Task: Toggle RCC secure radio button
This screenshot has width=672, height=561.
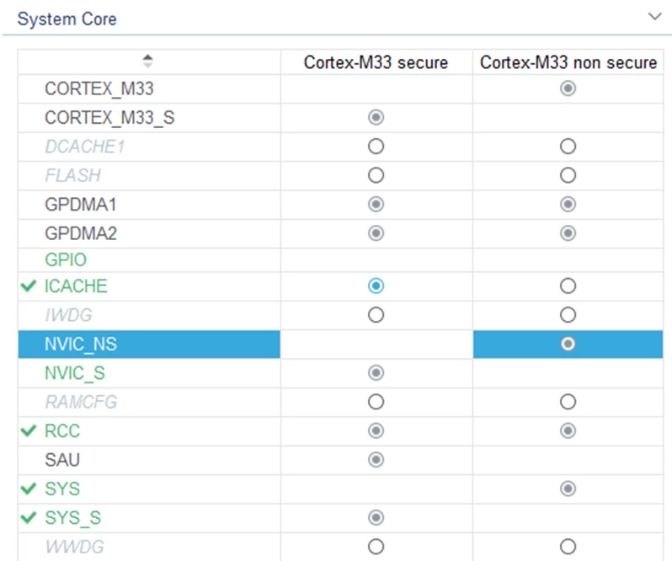Action: pyautogui.click(x=376, y=431)
